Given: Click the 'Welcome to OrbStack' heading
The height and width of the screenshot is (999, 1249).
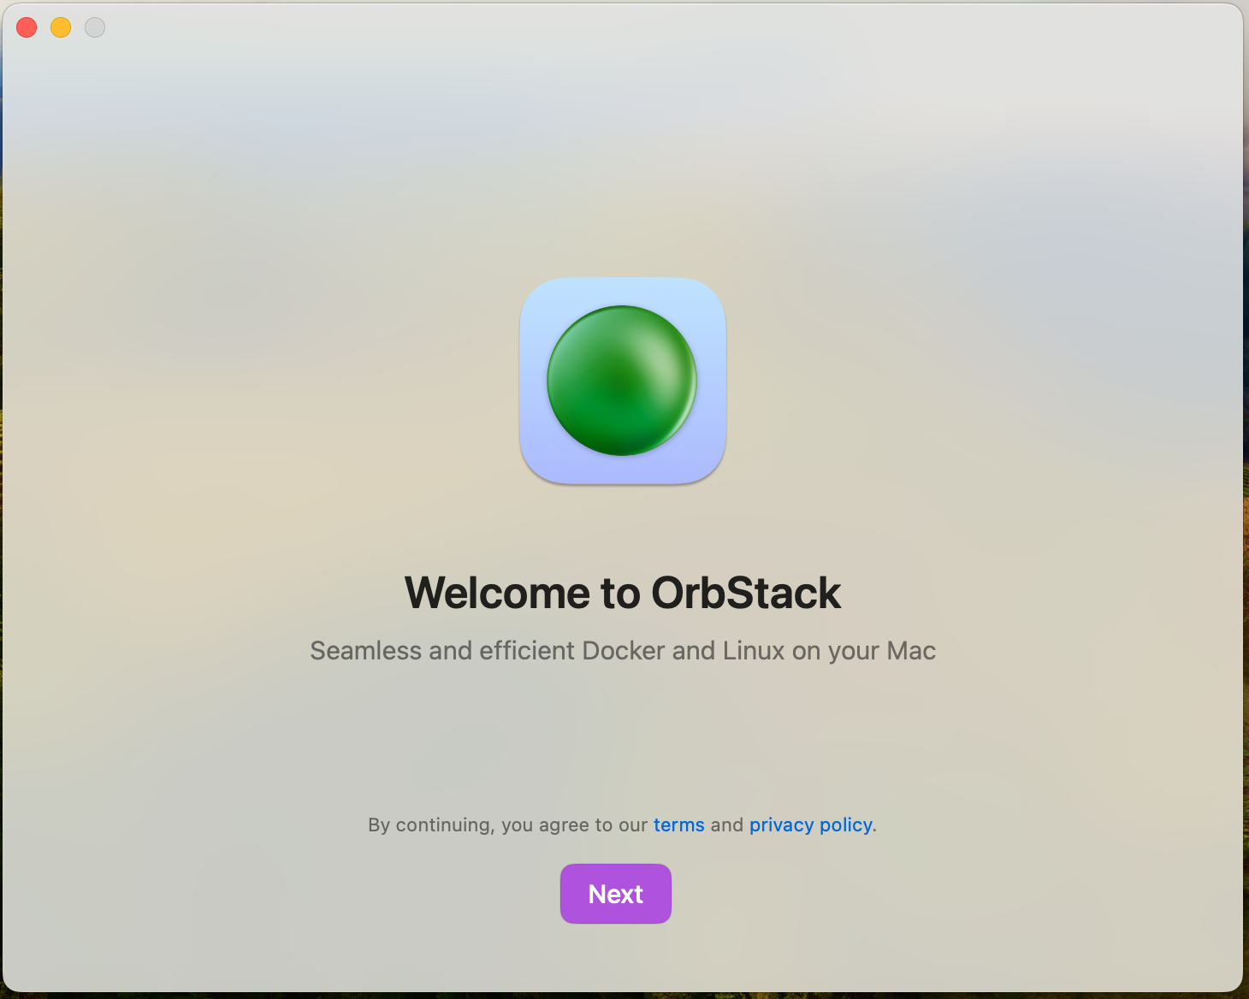Looking at the screenshot, I should pos(623,593).
